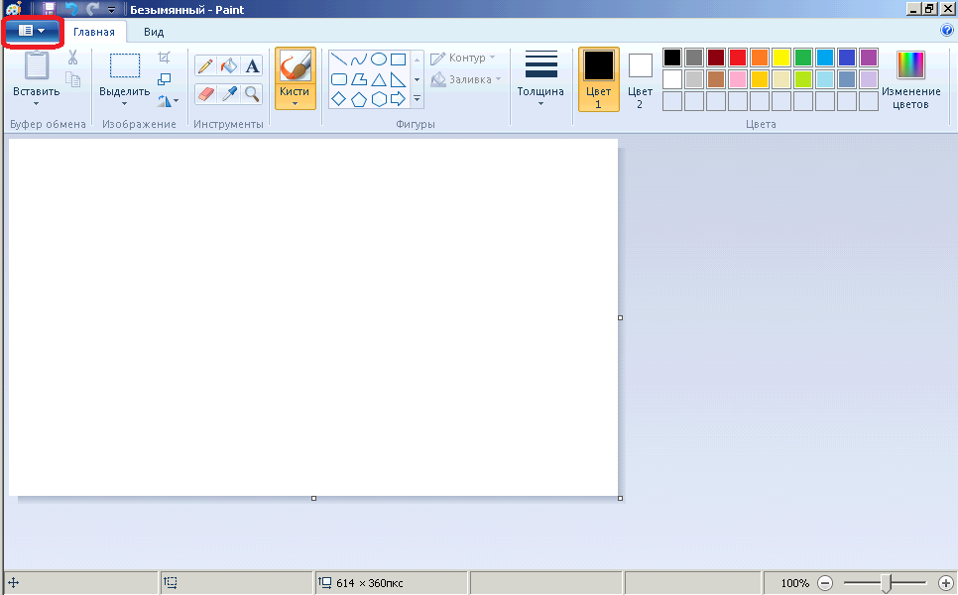Image resolution: width=958 pixels, height=595 pixels.
Task: Select the Triangle shape
Action: [x=379, y=79]
